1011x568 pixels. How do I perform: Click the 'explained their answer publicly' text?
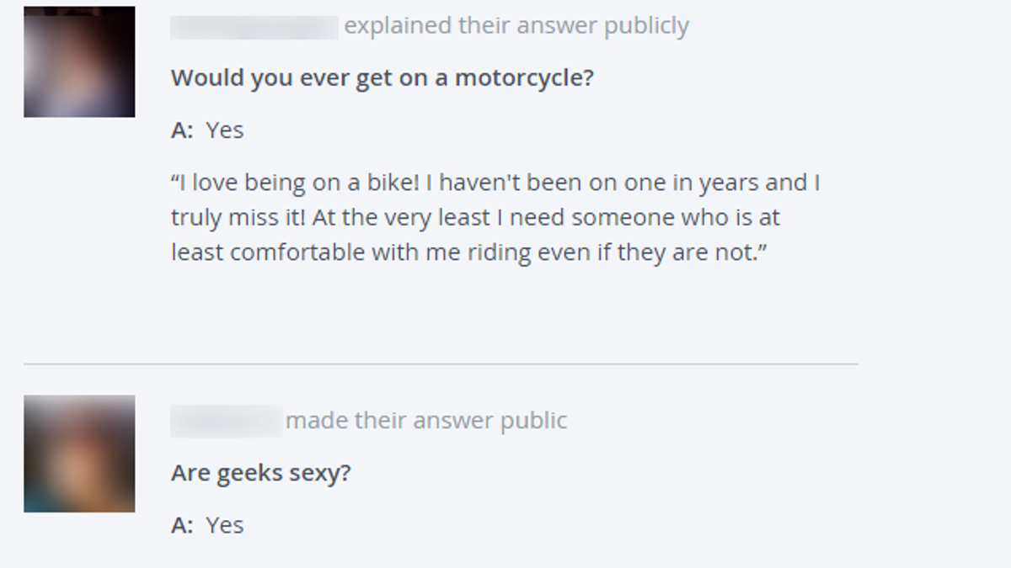click(516, 26)
